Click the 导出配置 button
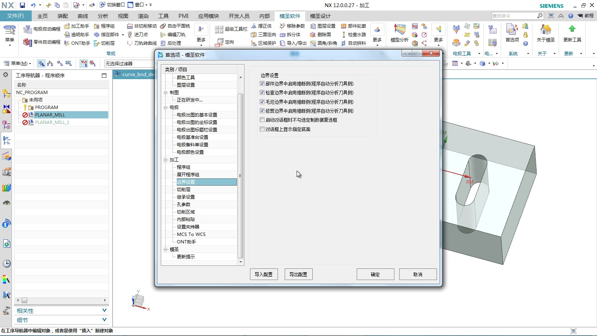Viewport: 597px width, 336px height. pos(298,274)
